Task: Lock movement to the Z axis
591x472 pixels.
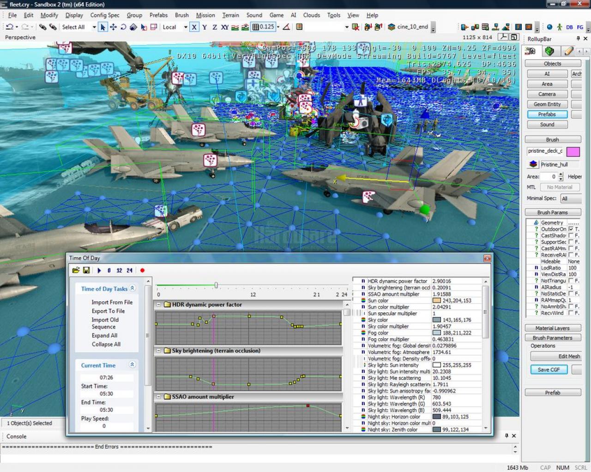Action: coord(214,27)
